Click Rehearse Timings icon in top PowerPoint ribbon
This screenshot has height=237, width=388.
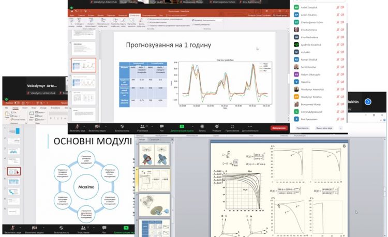(131, 22)
